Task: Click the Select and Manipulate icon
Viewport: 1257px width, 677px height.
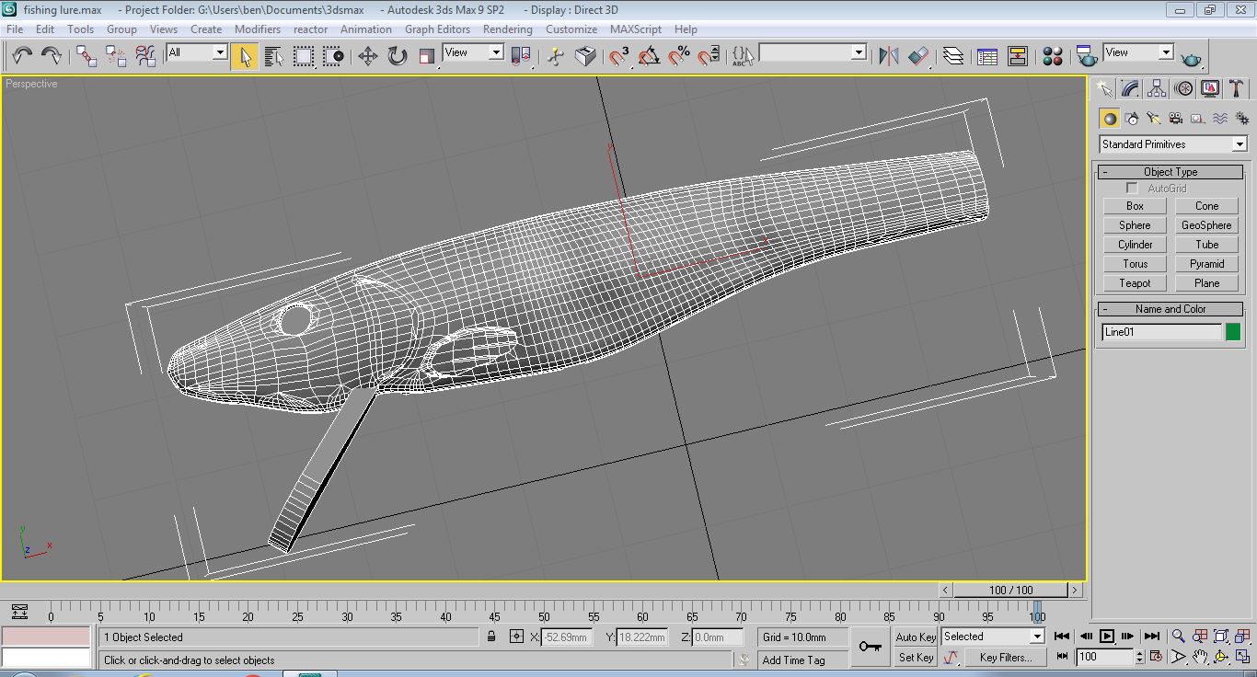Action: [x=556, y=56]
